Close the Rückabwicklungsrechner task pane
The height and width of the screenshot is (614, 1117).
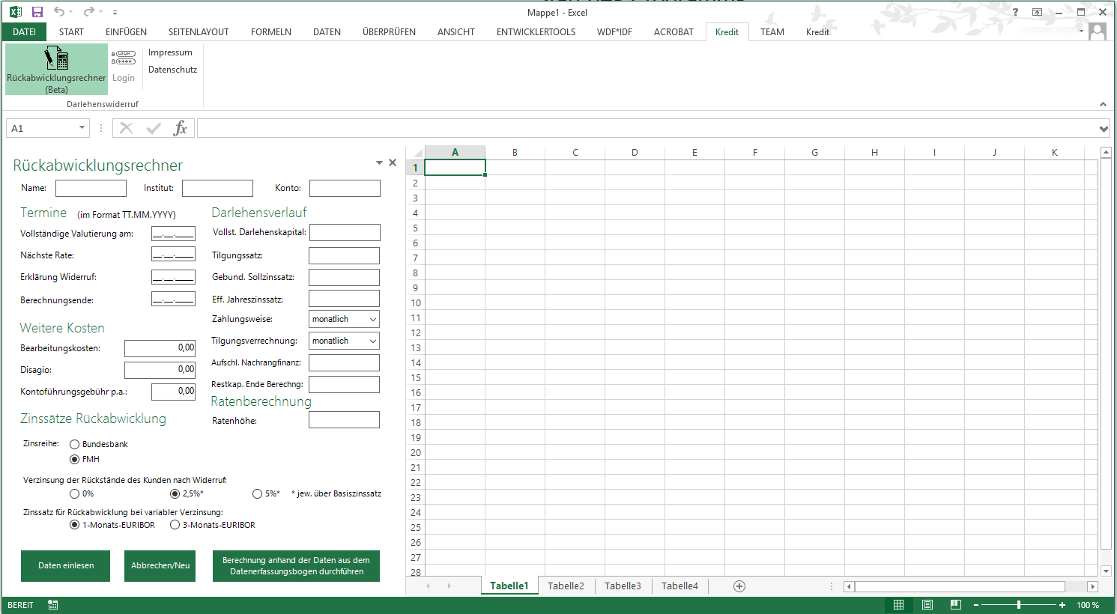tap(393, 162)
